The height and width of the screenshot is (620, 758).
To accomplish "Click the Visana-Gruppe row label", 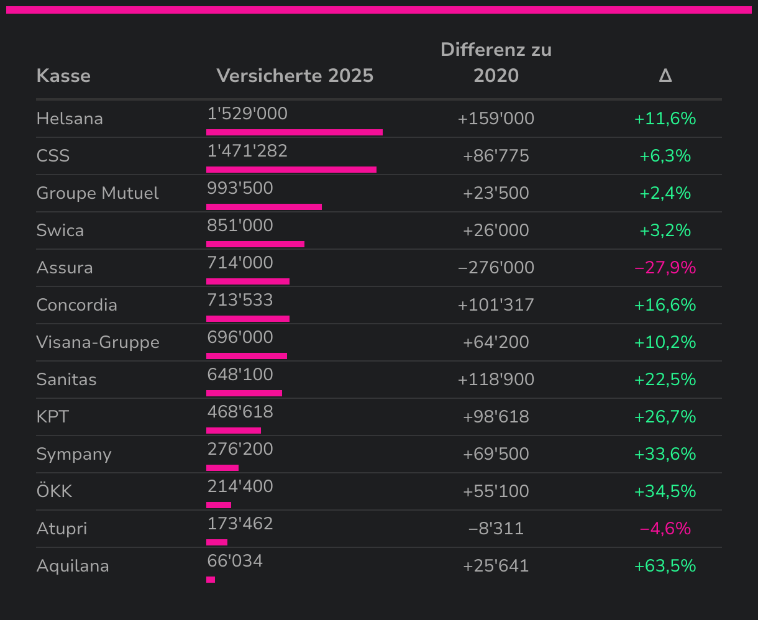I will pos(98,342).
